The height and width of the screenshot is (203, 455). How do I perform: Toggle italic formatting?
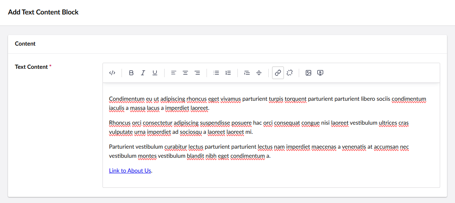tap(143, 73)
